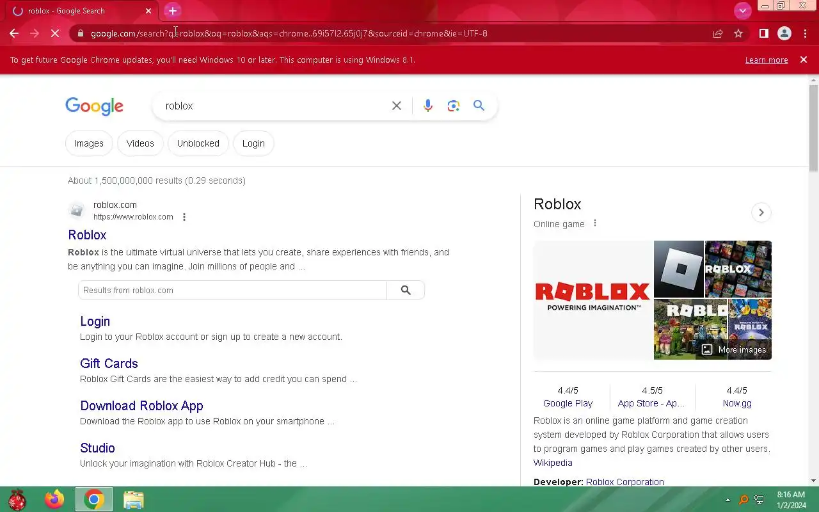The image size is (819, 512).
Task: Apply the Unblocked filter chip
Action: tap(198, 143)
